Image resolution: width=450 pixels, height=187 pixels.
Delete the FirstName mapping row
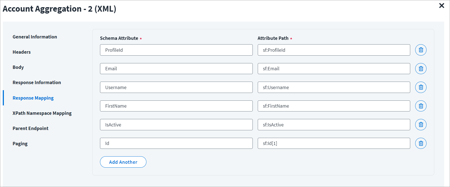(x=421, y=106)
